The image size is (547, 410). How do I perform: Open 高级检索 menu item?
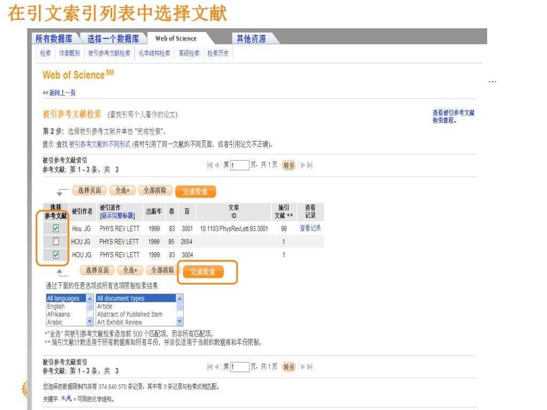pos(189,53)
